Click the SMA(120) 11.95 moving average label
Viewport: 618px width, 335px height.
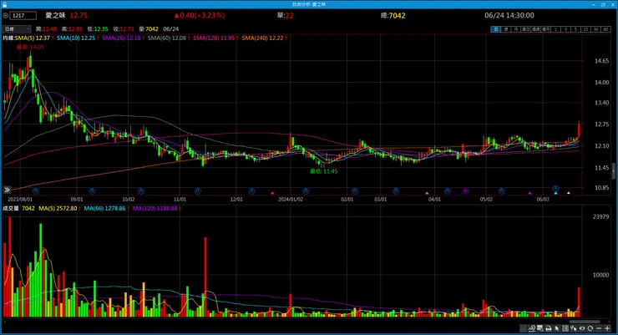point(214,38)
